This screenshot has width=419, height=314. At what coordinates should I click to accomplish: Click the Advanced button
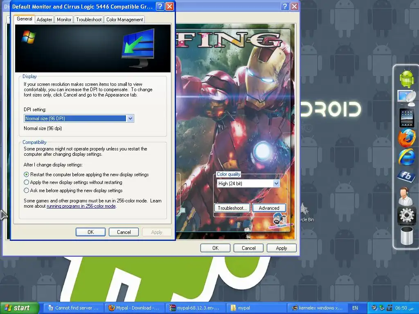point(269,208)
